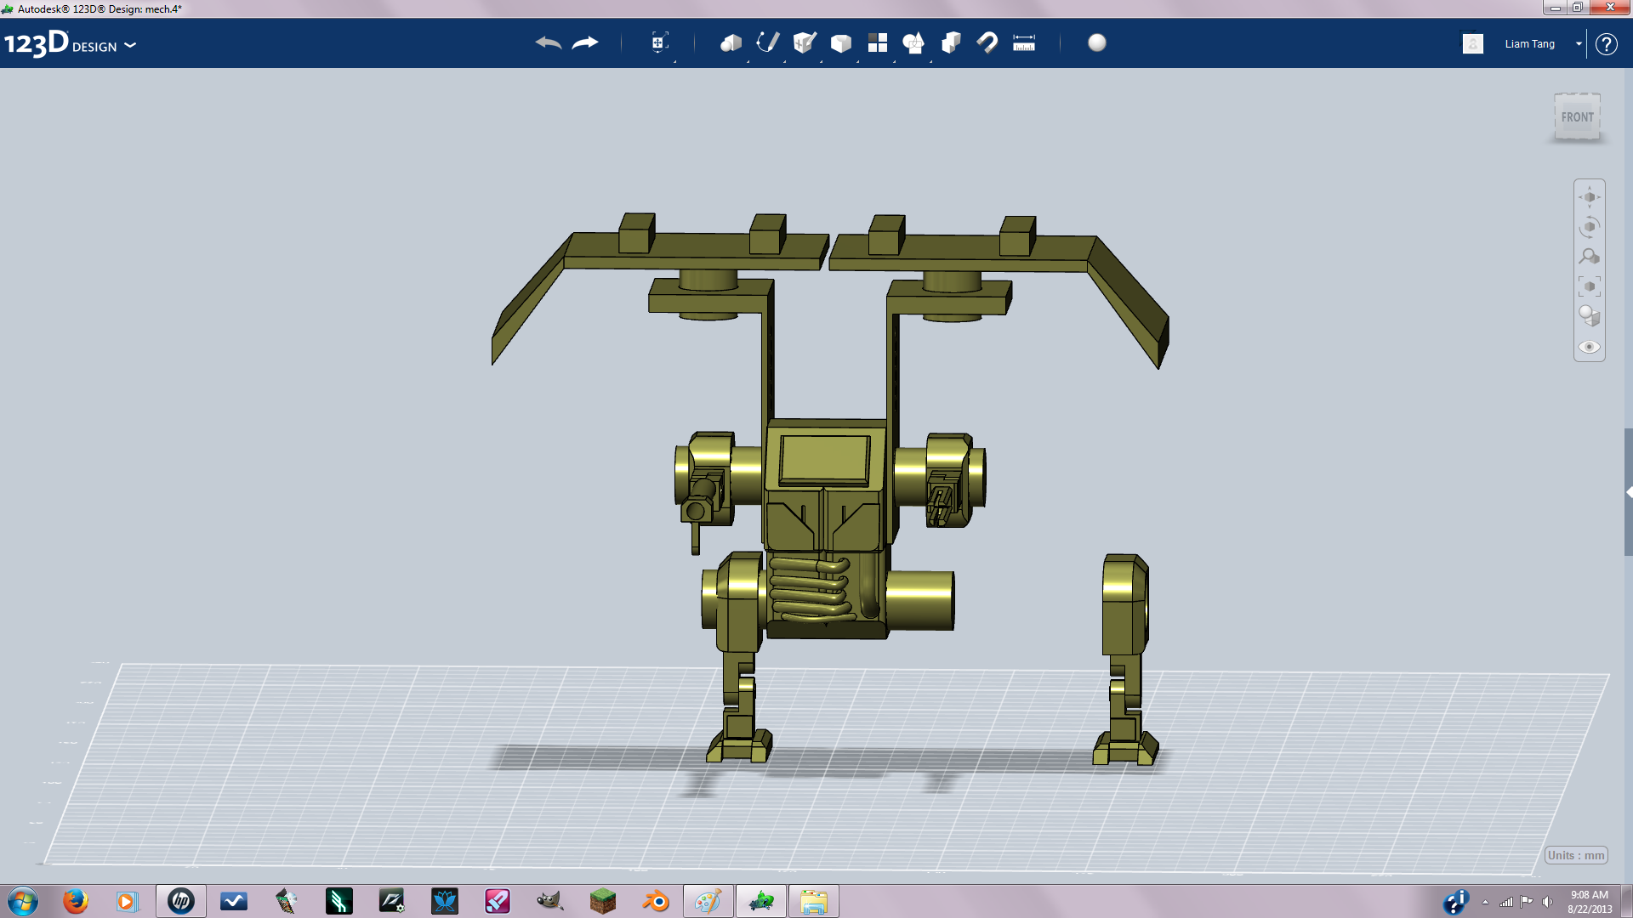The height and width of the screenshot is (918, 1633).
Task: Open the Primitives shapes menu
Action: [731, 42]
